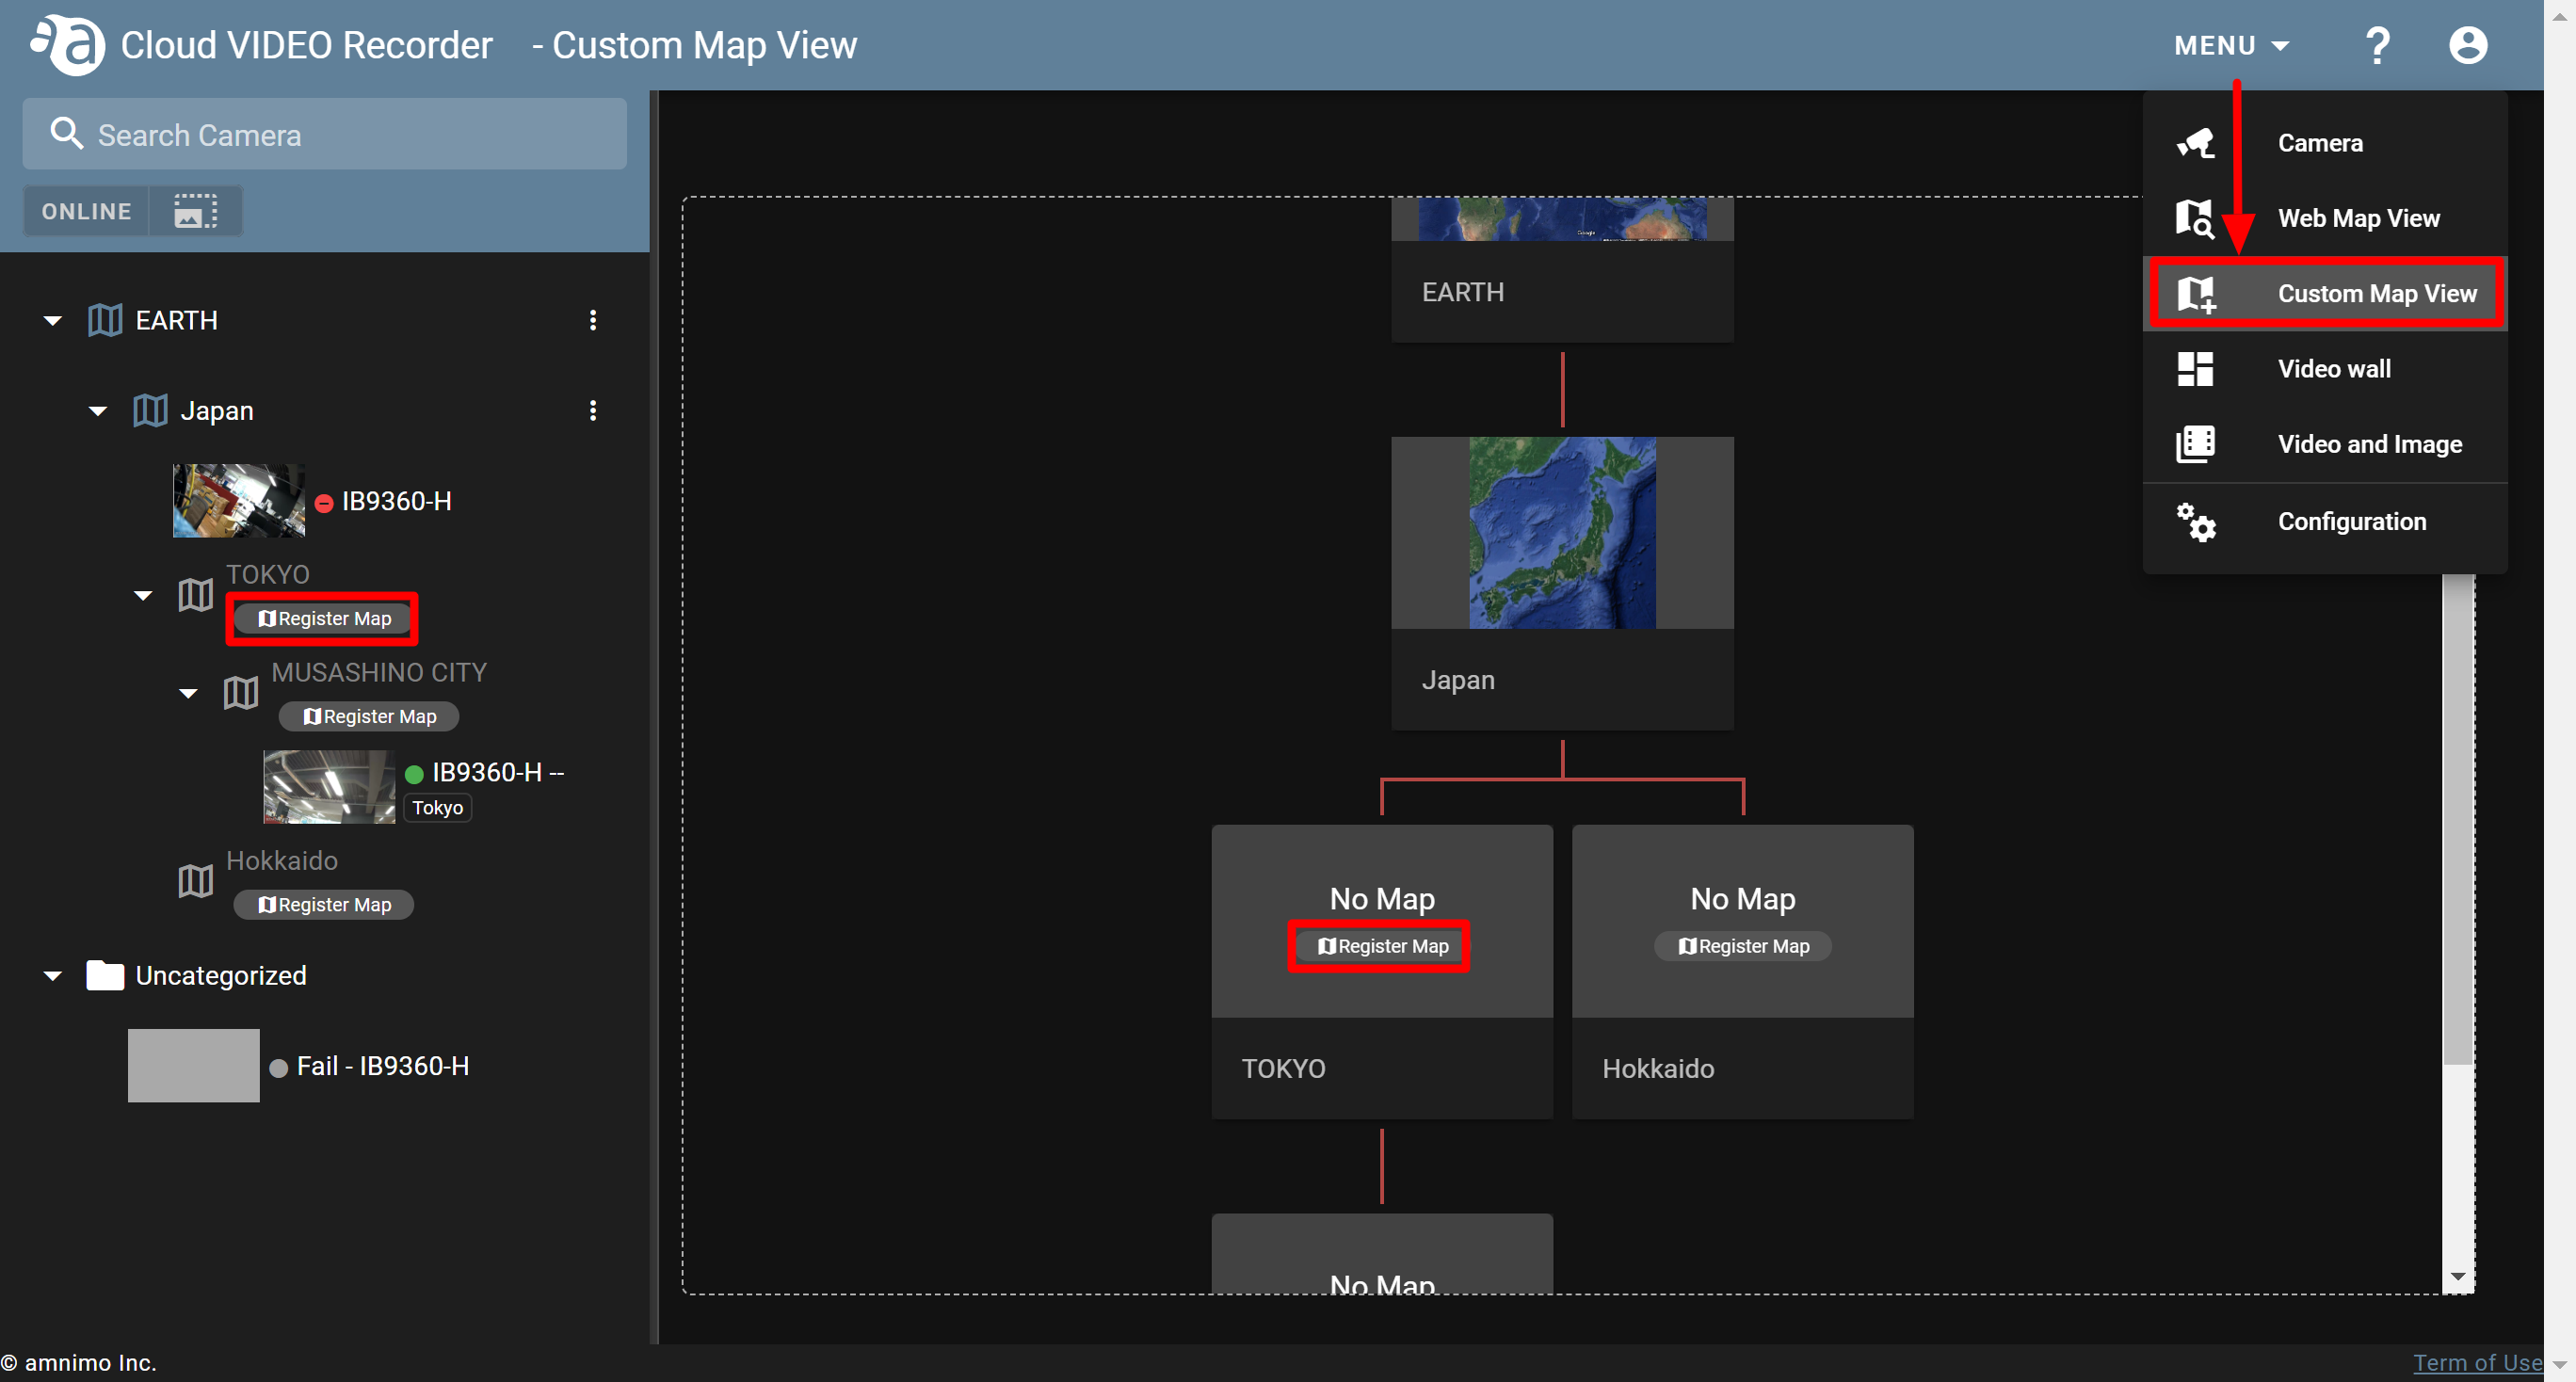Click the map area vertical scrollbar
Viewport: 2576px width, 1382px height.
(2457, 820)
